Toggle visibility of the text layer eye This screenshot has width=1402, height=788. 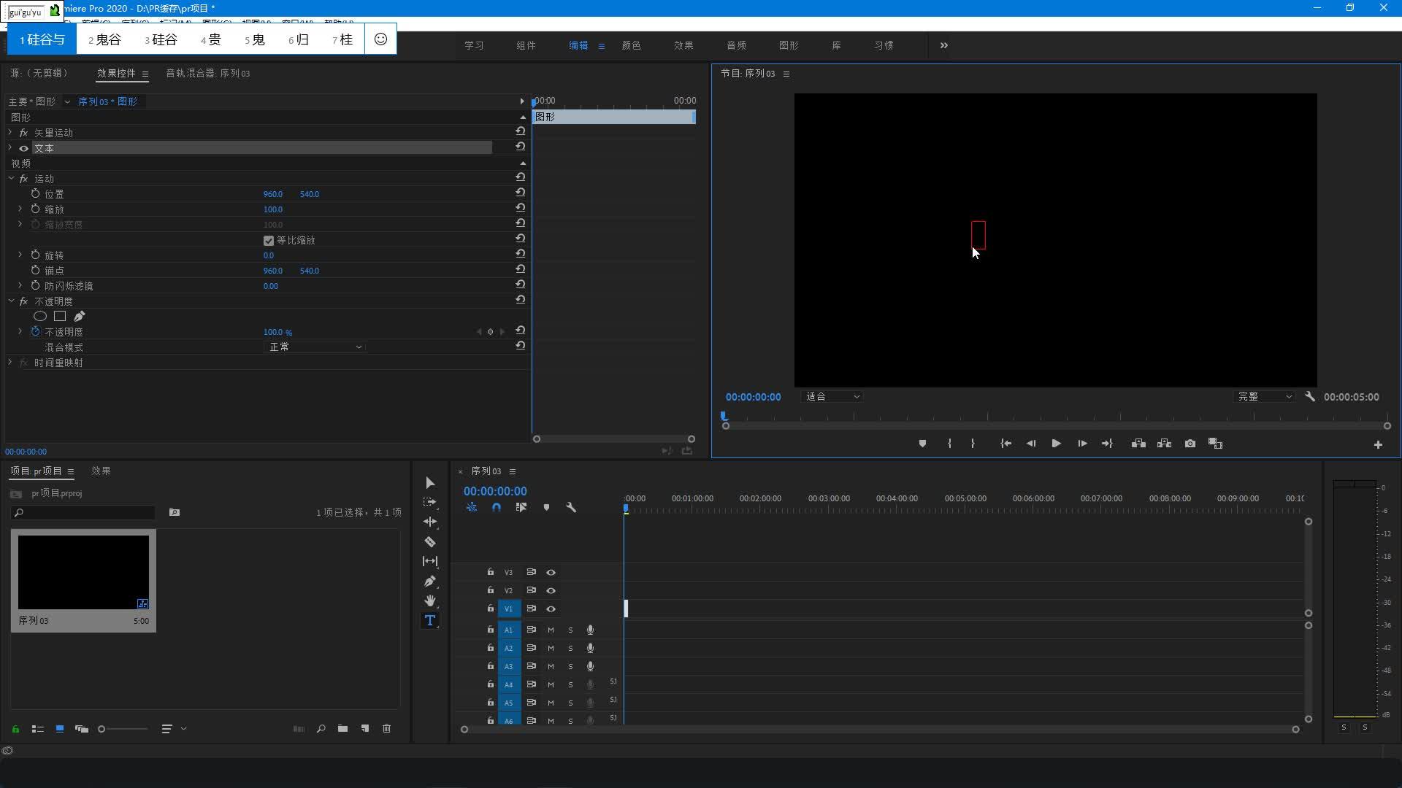click(23, 148)
